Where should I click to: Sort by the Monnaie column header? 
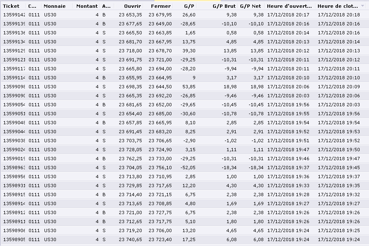54,6
